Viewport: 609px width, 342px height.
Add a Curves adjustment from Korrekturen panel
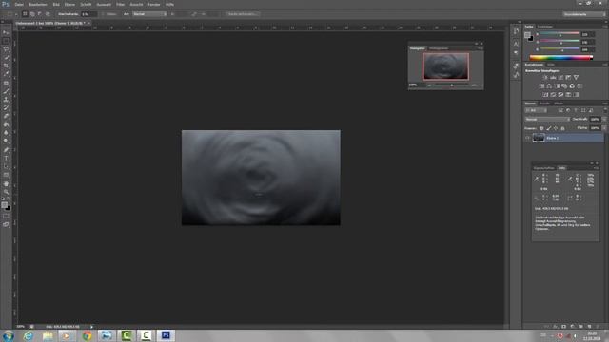pos(560,78)
